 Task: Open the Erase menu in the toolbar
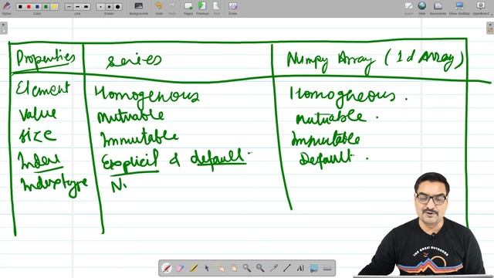(232, 8)
